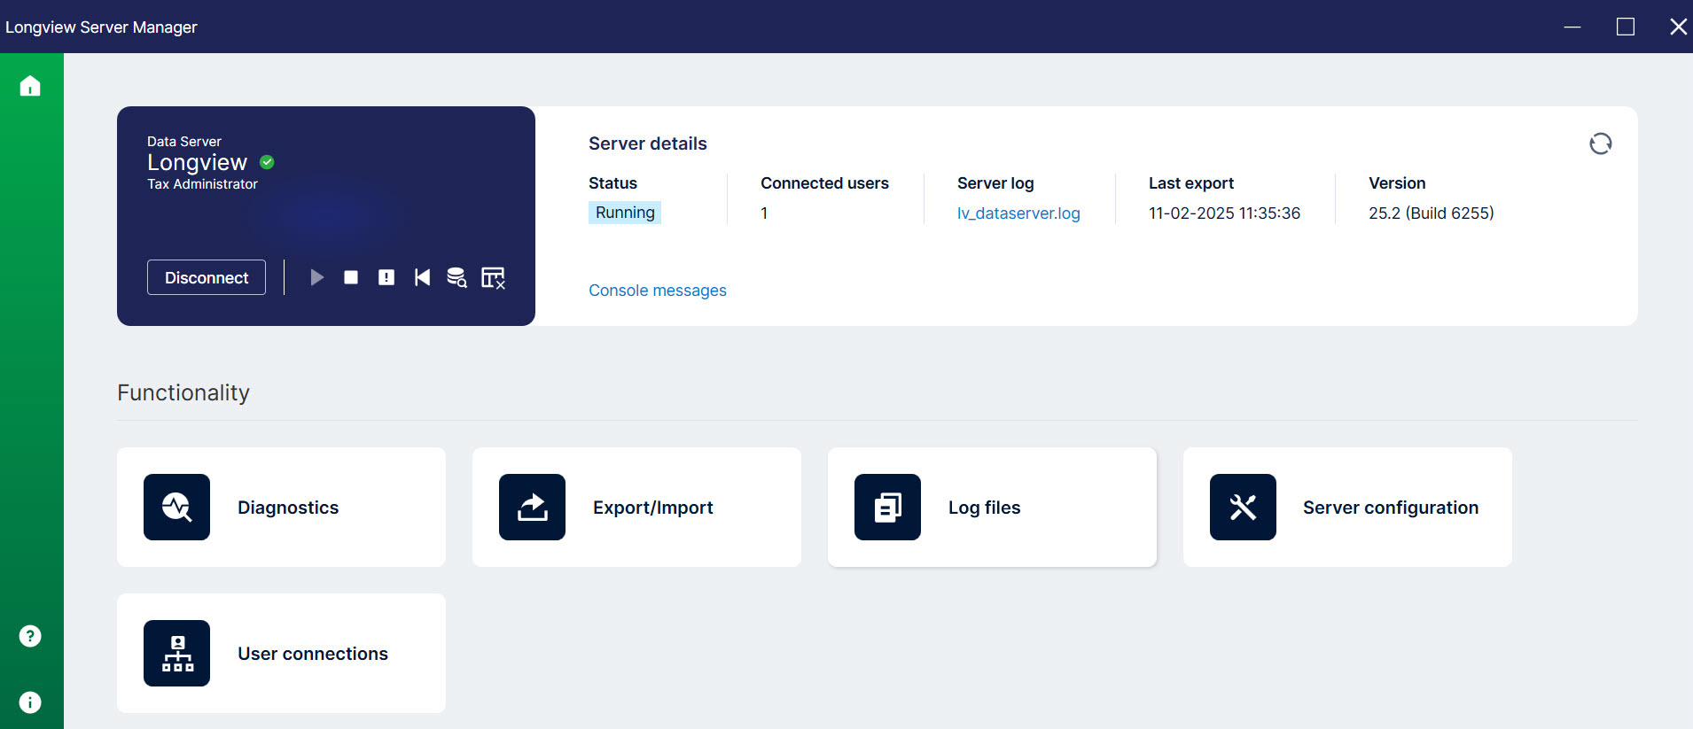Open the Server configuration tile

click(x=1347, y=508)
